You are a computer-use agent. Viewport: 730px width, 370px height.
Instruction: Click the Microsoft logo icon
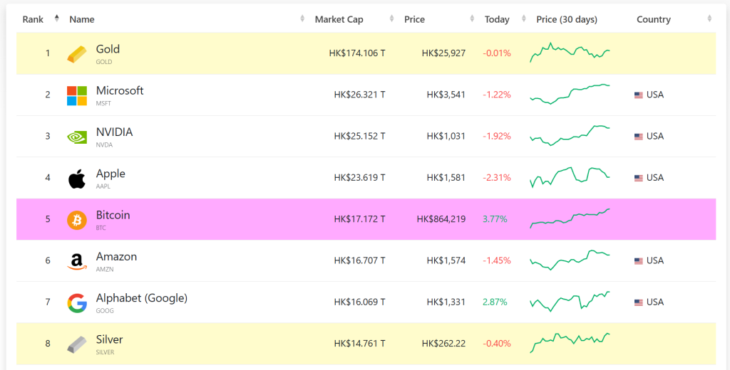[x=77, y=95]
